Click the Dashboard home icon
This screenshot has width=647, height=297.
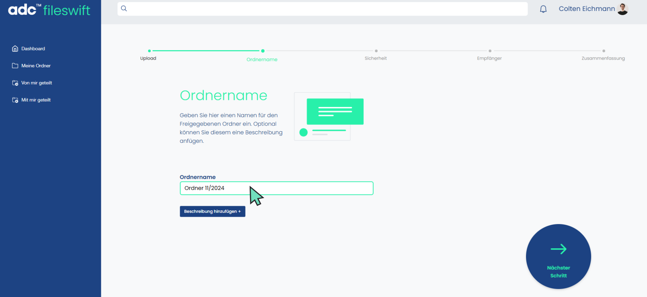(x=15, y=48)
